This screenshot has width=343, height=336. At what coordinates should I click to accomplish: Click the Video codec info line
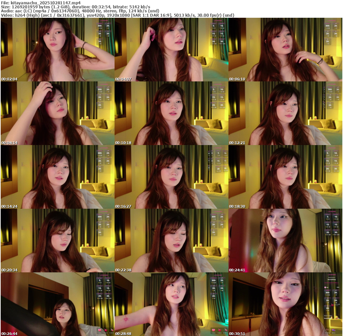117,15
